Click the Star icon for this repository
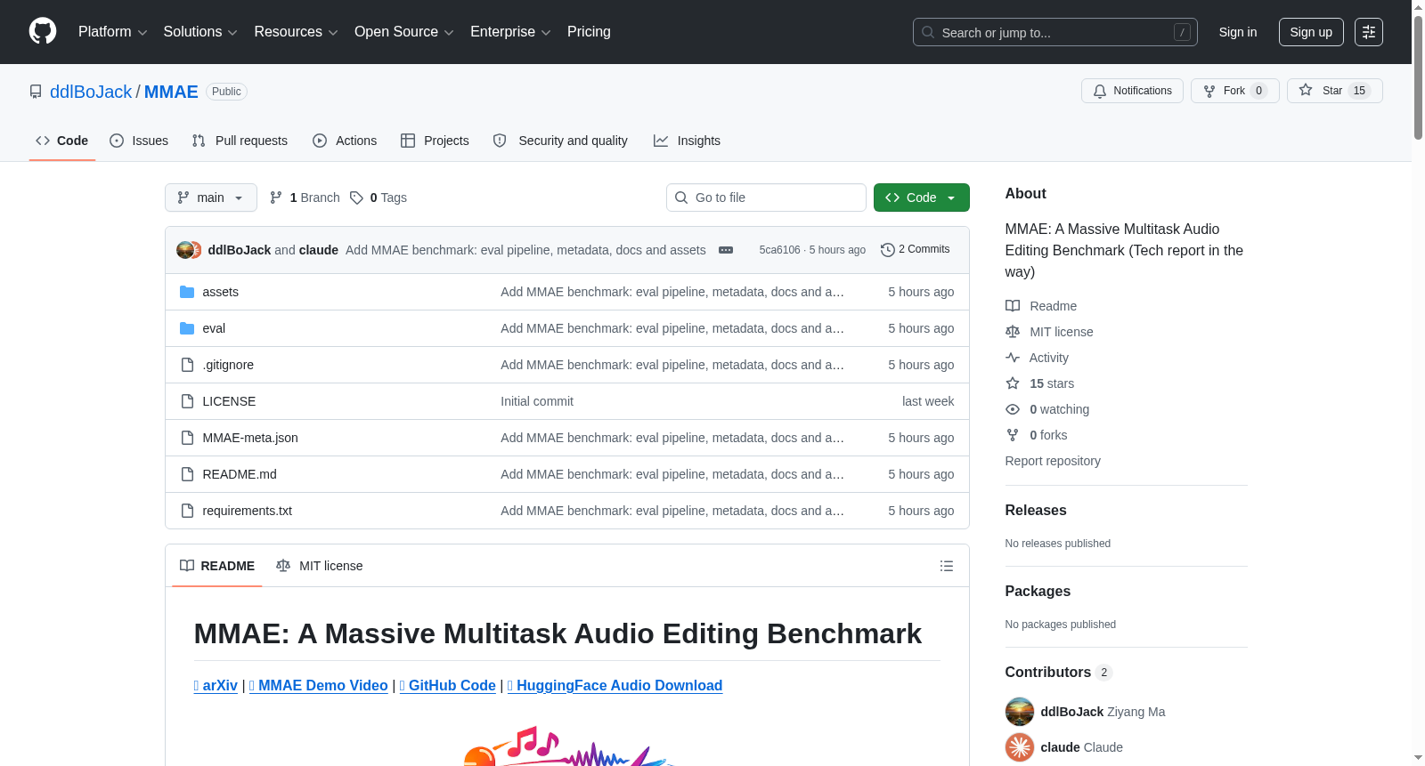This screenshot has height=766, width=1425. (1306, 91)
